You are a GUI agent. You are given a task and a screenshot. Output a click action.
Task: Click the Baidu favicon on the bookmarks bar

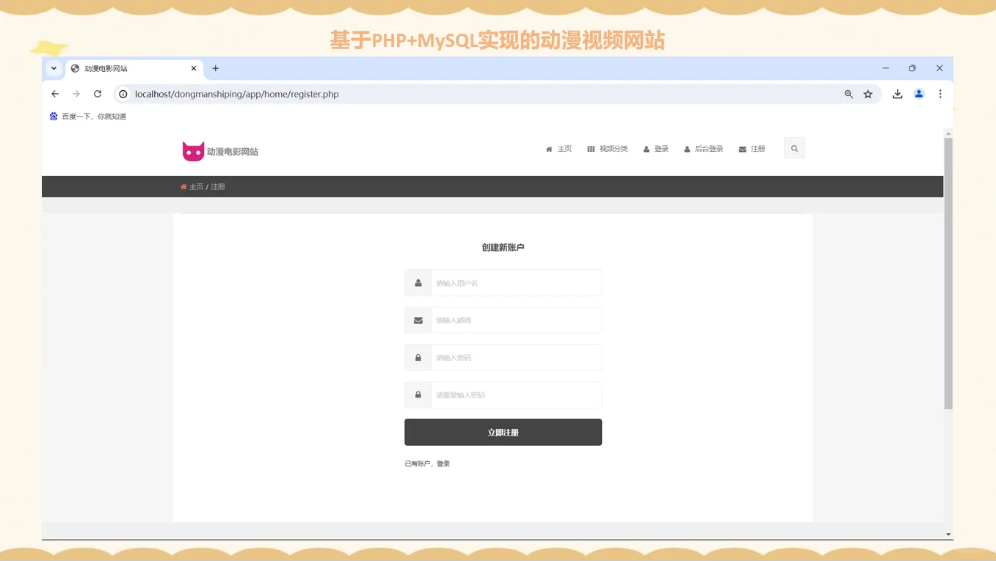(52, 116)
